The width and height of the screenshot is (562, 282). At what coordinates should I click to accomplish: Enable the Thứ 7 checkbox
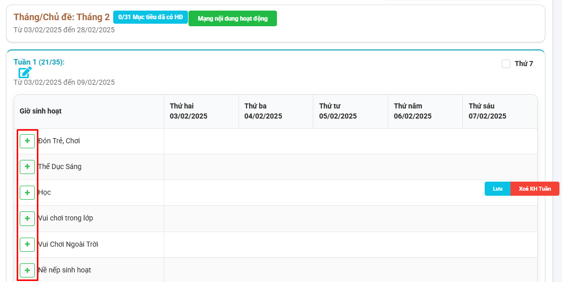click(506, 64)
